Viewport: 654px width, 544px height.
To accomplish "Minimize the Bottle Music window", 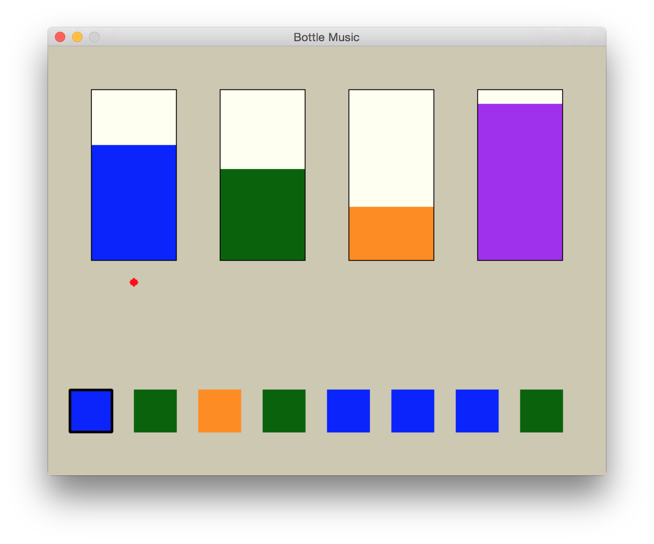I will pos(77,37).
